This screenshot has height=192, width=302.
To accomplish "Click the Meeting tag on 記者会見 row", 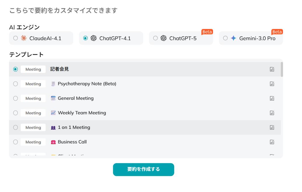I will coord(33,69).
